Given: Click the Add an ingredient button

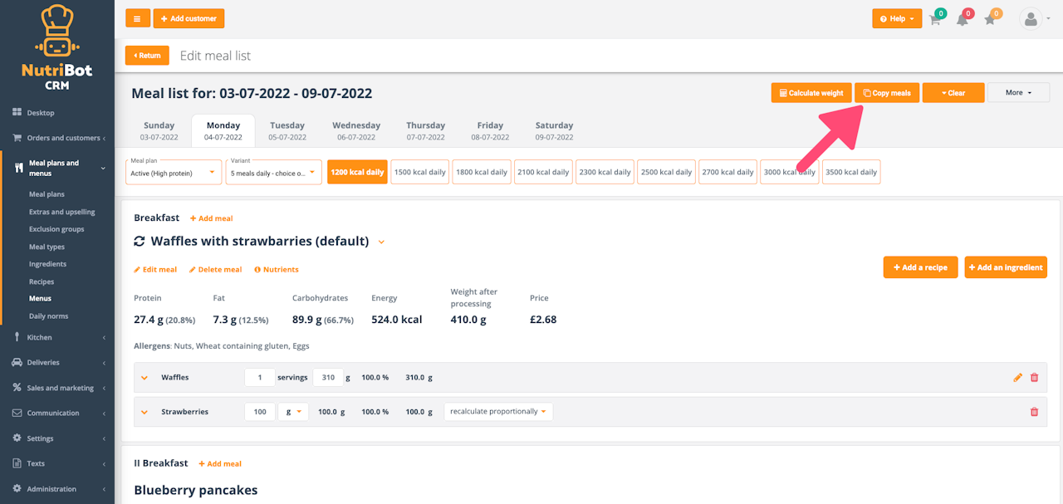Looking at the screenshot, I should pos(1005,267).
